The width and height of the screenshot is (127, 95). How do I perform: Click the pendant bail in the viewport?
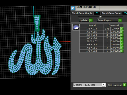pyautogui.click(x=37, y=23)
